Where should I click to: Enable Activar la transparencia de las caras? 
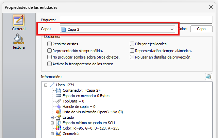pyautogui.click(x=49, y=64)
